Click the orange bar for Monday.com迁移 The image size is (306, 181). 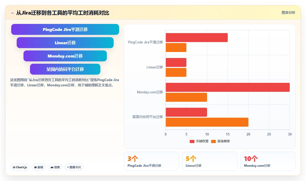pyautogui.click(x=186, y=97)
